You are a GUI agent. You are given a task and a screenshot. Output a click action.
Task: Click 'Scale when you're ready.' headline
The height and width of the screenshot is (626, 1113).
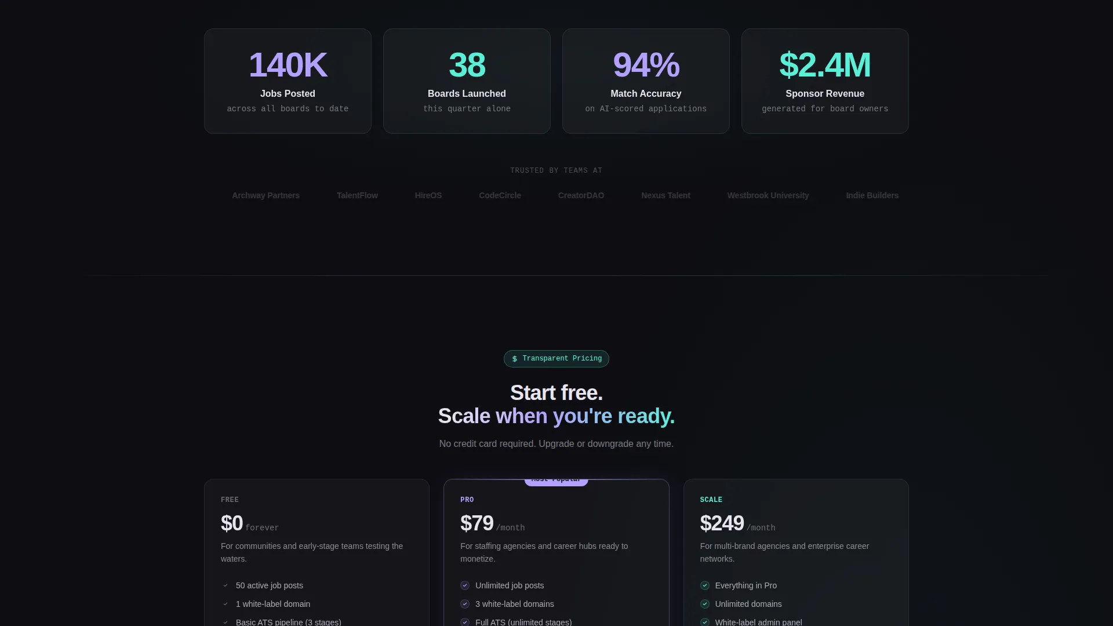(x=556, y=416)
